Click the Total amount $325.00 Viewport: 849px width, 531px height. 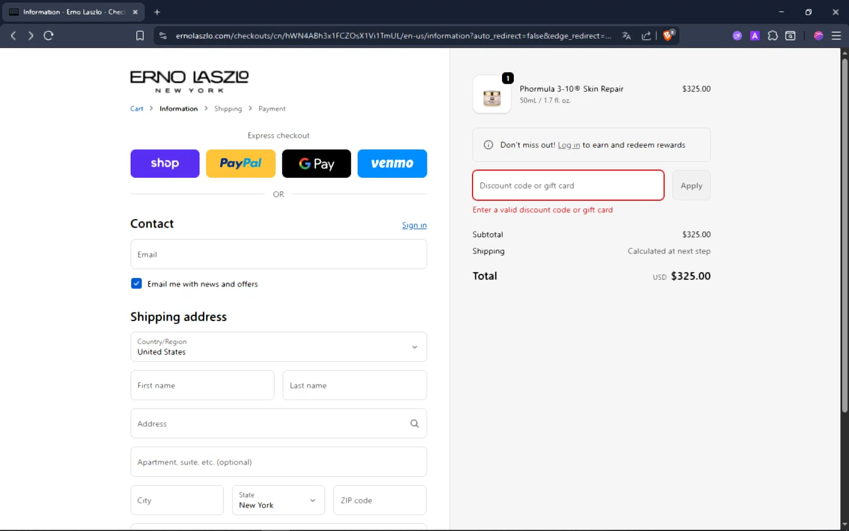click(x=691, y=276)
